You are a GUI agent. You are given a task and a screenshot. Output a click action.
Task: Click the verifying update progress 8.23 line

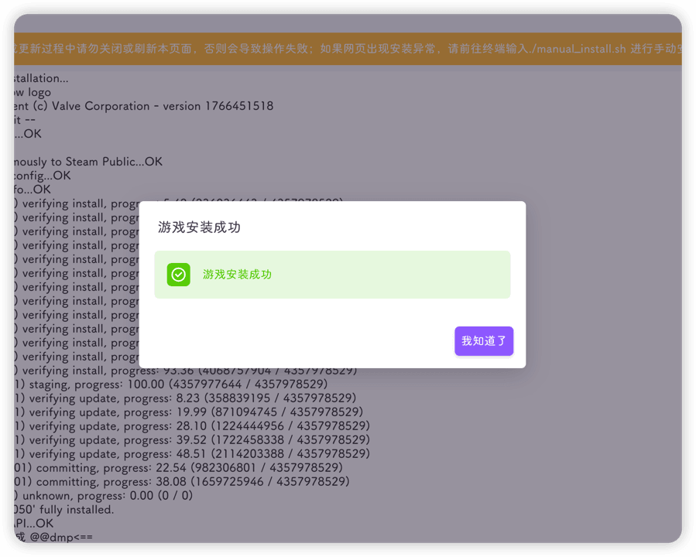point(186,398)
